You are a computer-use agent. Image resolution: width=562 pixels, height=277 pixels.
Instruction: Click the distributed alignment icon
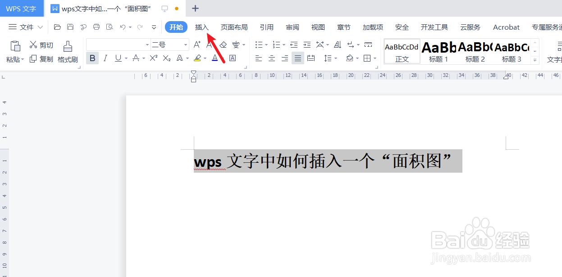click(311, 58)
